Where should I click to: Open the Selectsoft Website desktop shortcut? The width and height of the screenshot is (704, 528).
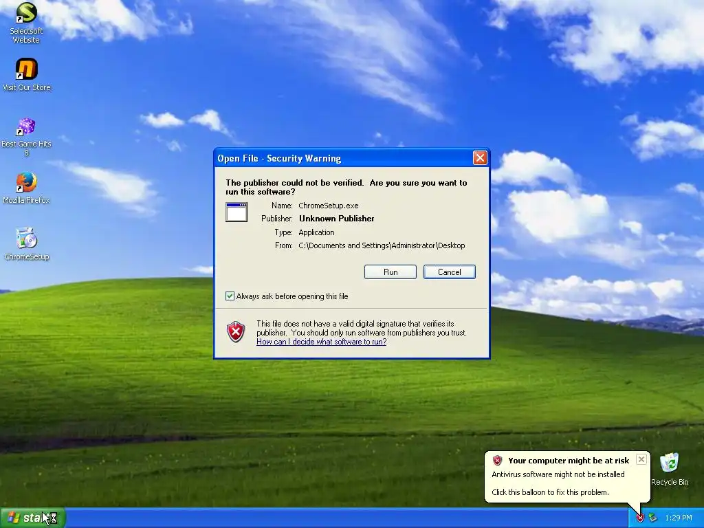click(x=26, y=23)
